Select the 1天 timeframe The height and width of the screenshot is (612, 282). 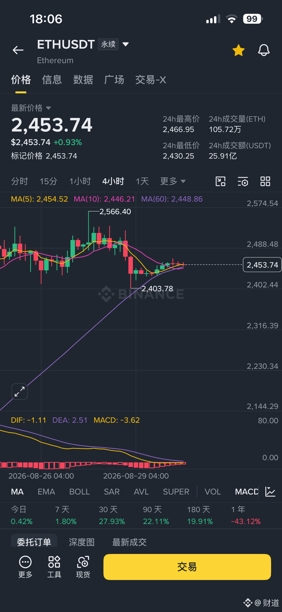point(142,181)
